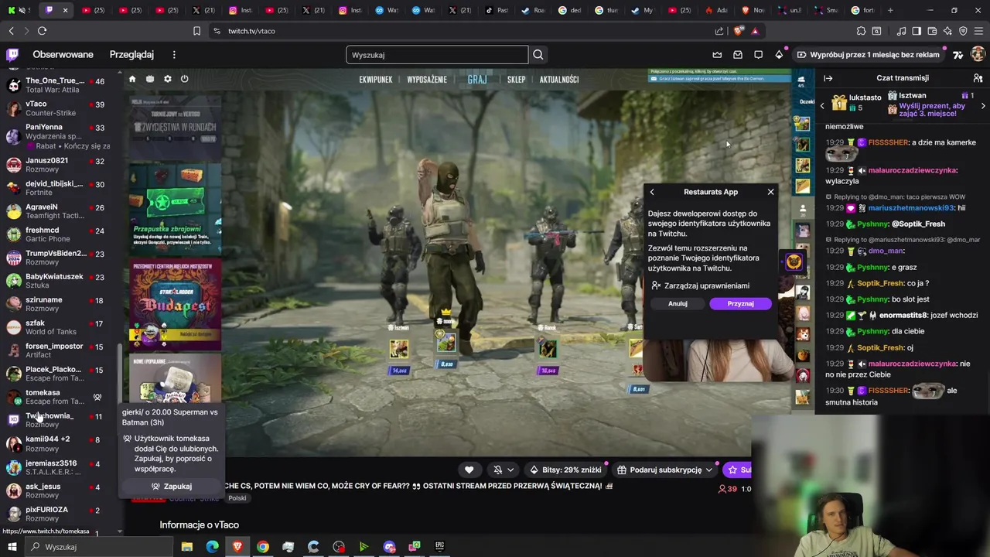This screenshot has width=990, height=557.
Task: Open the more options three-dot menu
Action: 174,55
